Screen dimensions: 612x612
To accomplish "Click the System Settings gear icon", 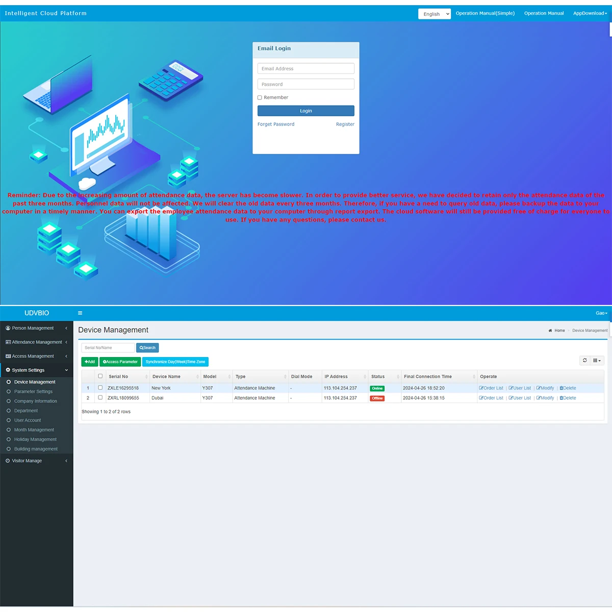I will (x=8, y=370).
